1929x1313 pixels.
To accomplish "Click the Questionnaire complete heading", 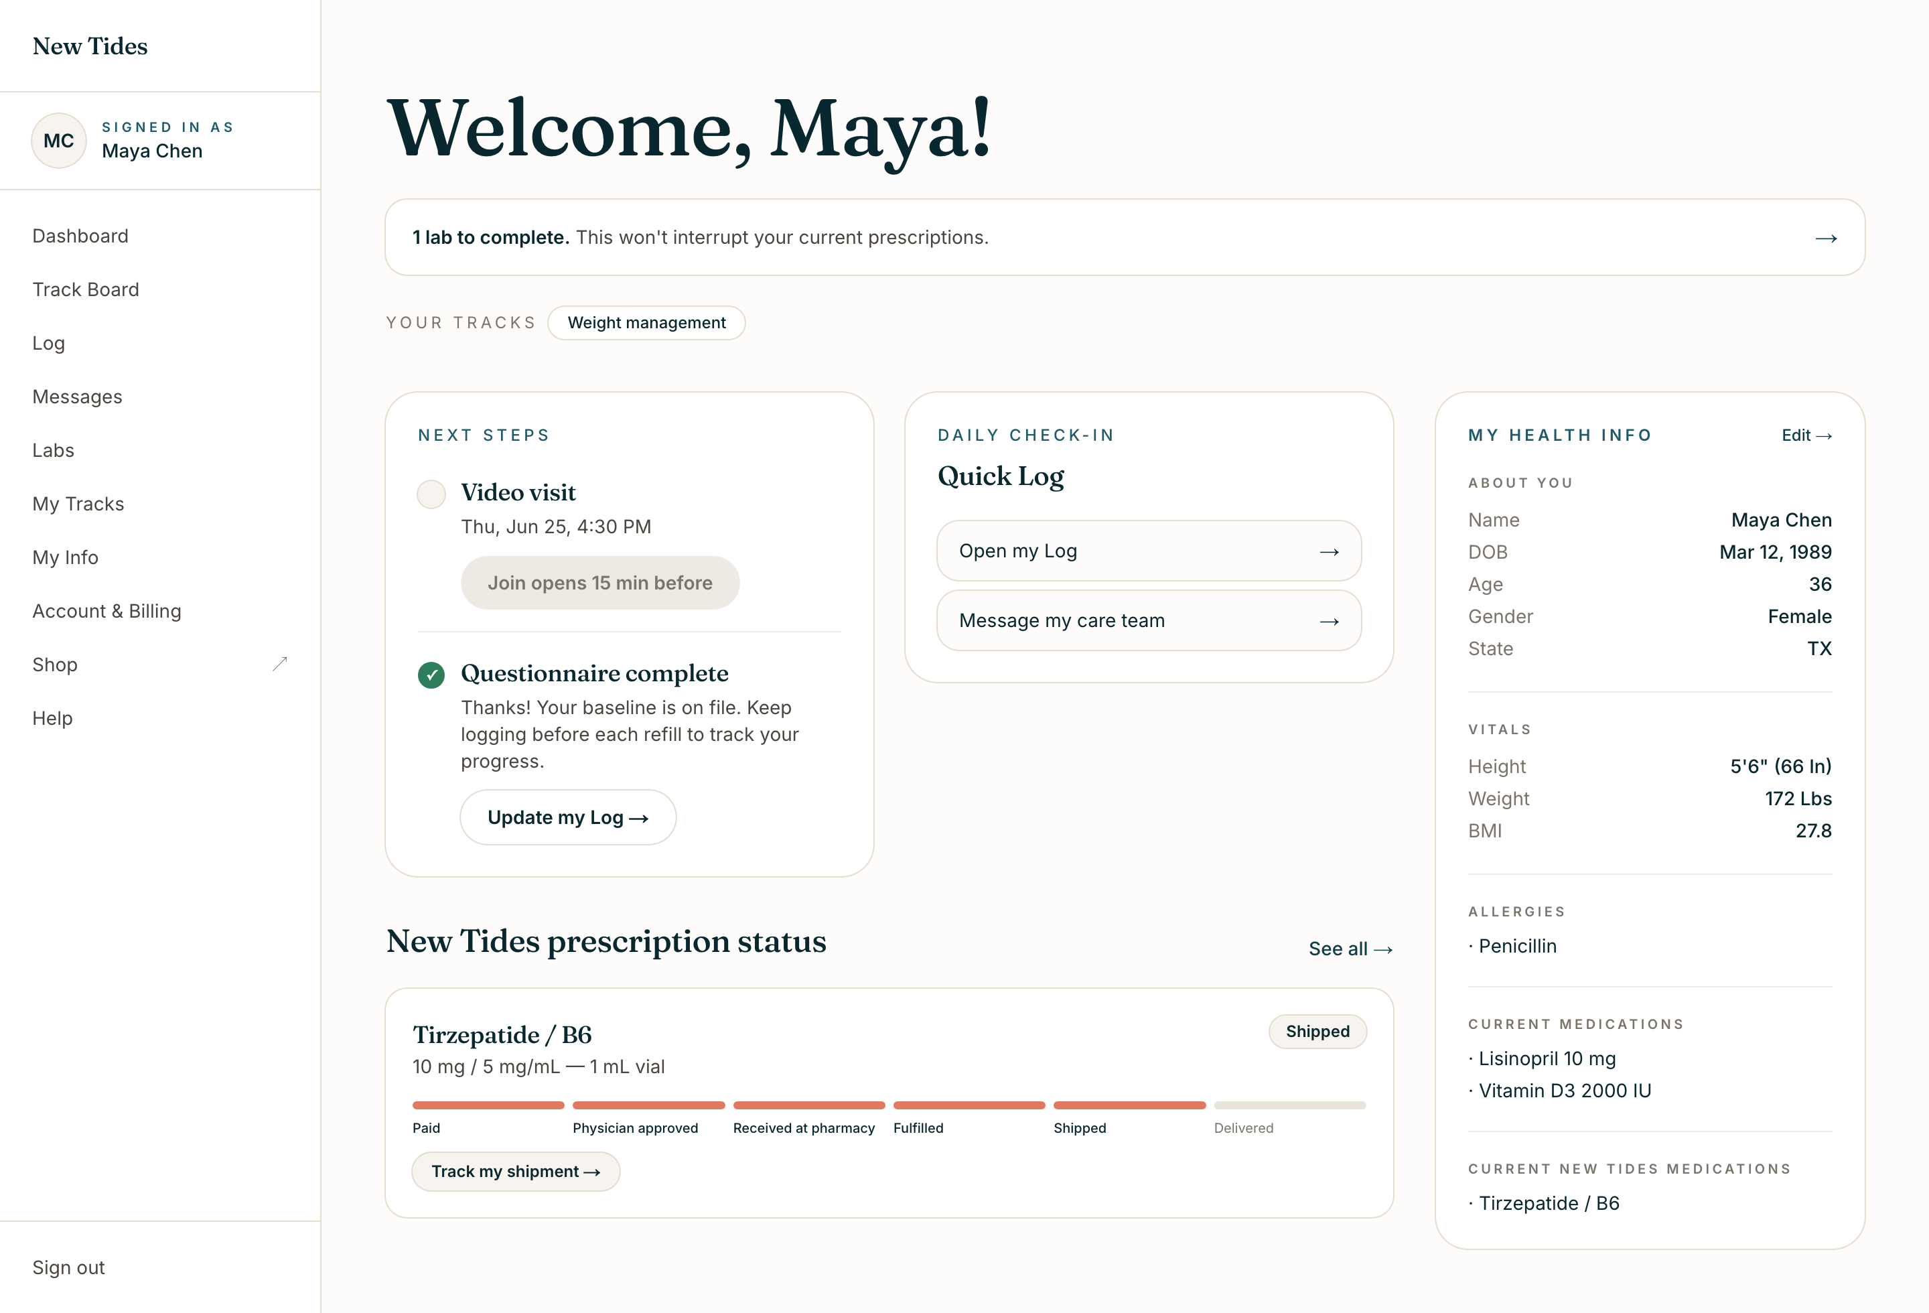I will (594, 673).
